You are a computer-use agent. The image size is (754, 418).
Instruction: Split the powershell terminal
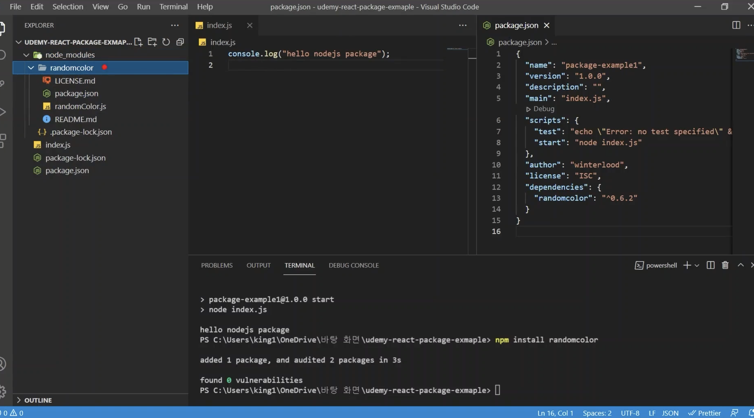tap(710, 265)
